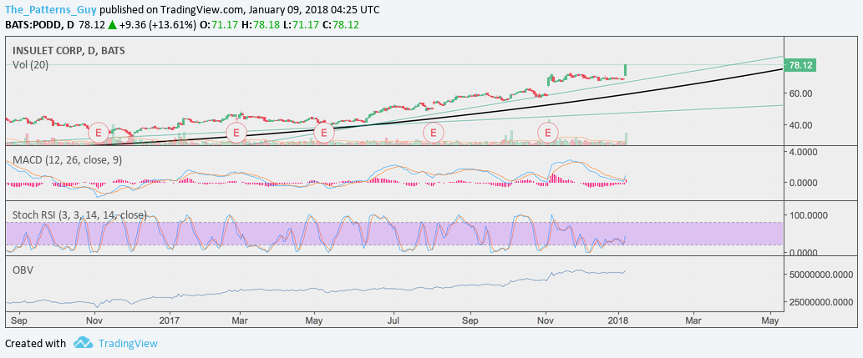The image size is (863, 358).
Task: Click the earnings marker near November 2016
Action: point(99,133)
